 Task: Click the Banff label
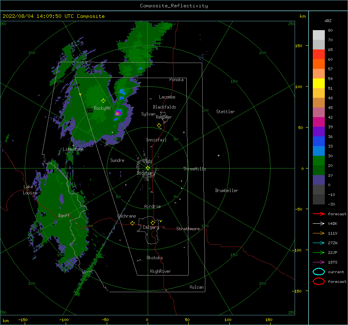[64, 215]
